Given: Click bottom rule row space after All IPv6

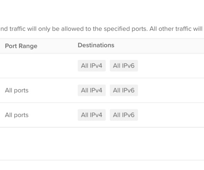Looking at the screenshot, I should pyautogui.click(x=171, y=115).
